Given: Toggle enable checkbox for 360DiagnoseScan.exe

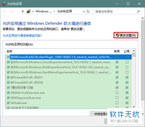Looking at the screenshot, I should (x=8, y=98).
